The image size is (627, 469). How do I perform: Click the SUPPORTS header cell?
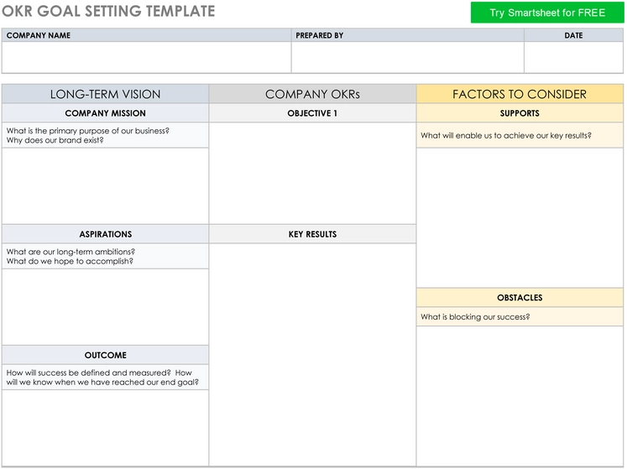(x=520, y=113)
